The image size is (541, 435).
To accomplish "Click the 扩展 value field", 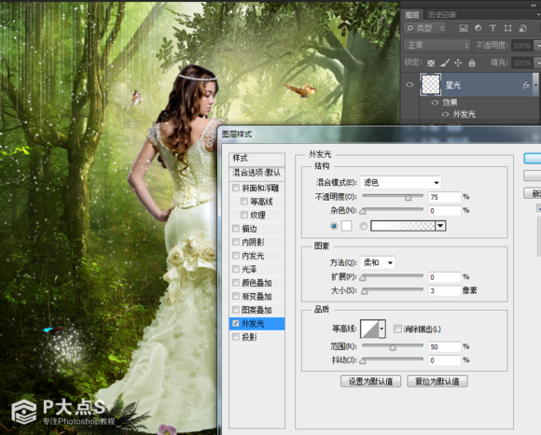I will click(x=444, y=277).
